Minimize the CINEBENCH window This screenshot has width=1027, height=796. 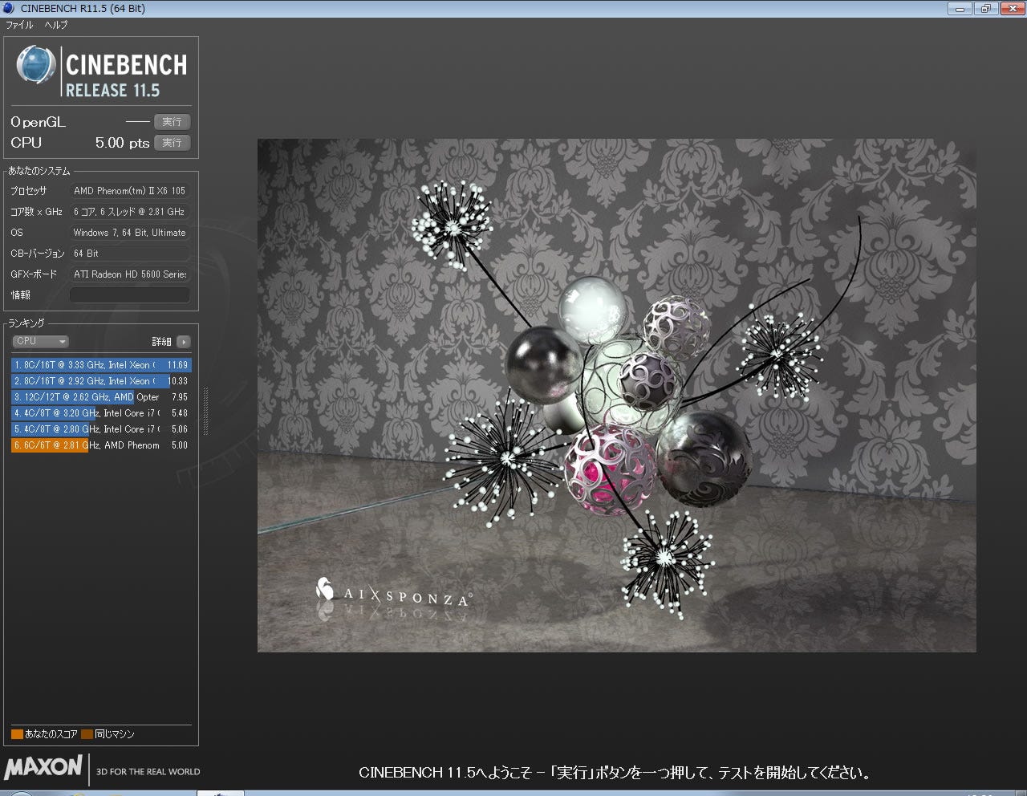960,8
